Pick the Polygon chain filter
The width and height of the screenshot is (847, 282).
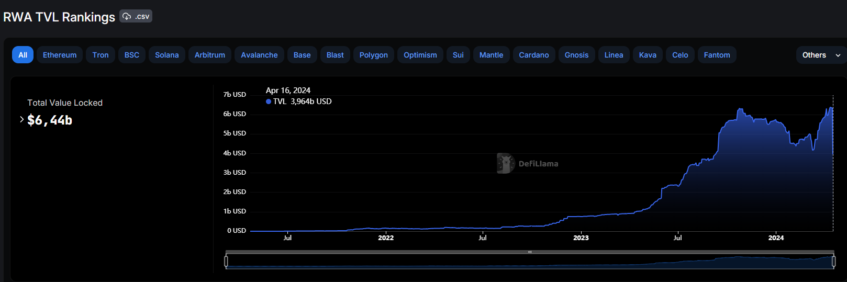pos(374,55)
